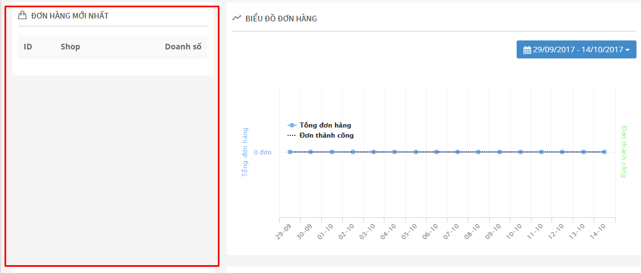The width and height of the screenshot is (641, 273).
Task: Toggle the Đơn thành công series label in the legend
Action: (326, 135)
